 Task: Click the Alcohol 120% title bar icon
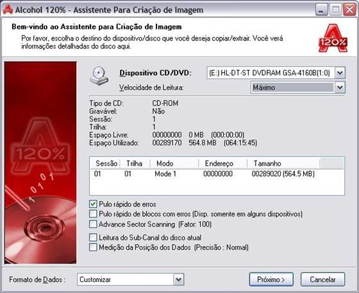click(8, 10)
